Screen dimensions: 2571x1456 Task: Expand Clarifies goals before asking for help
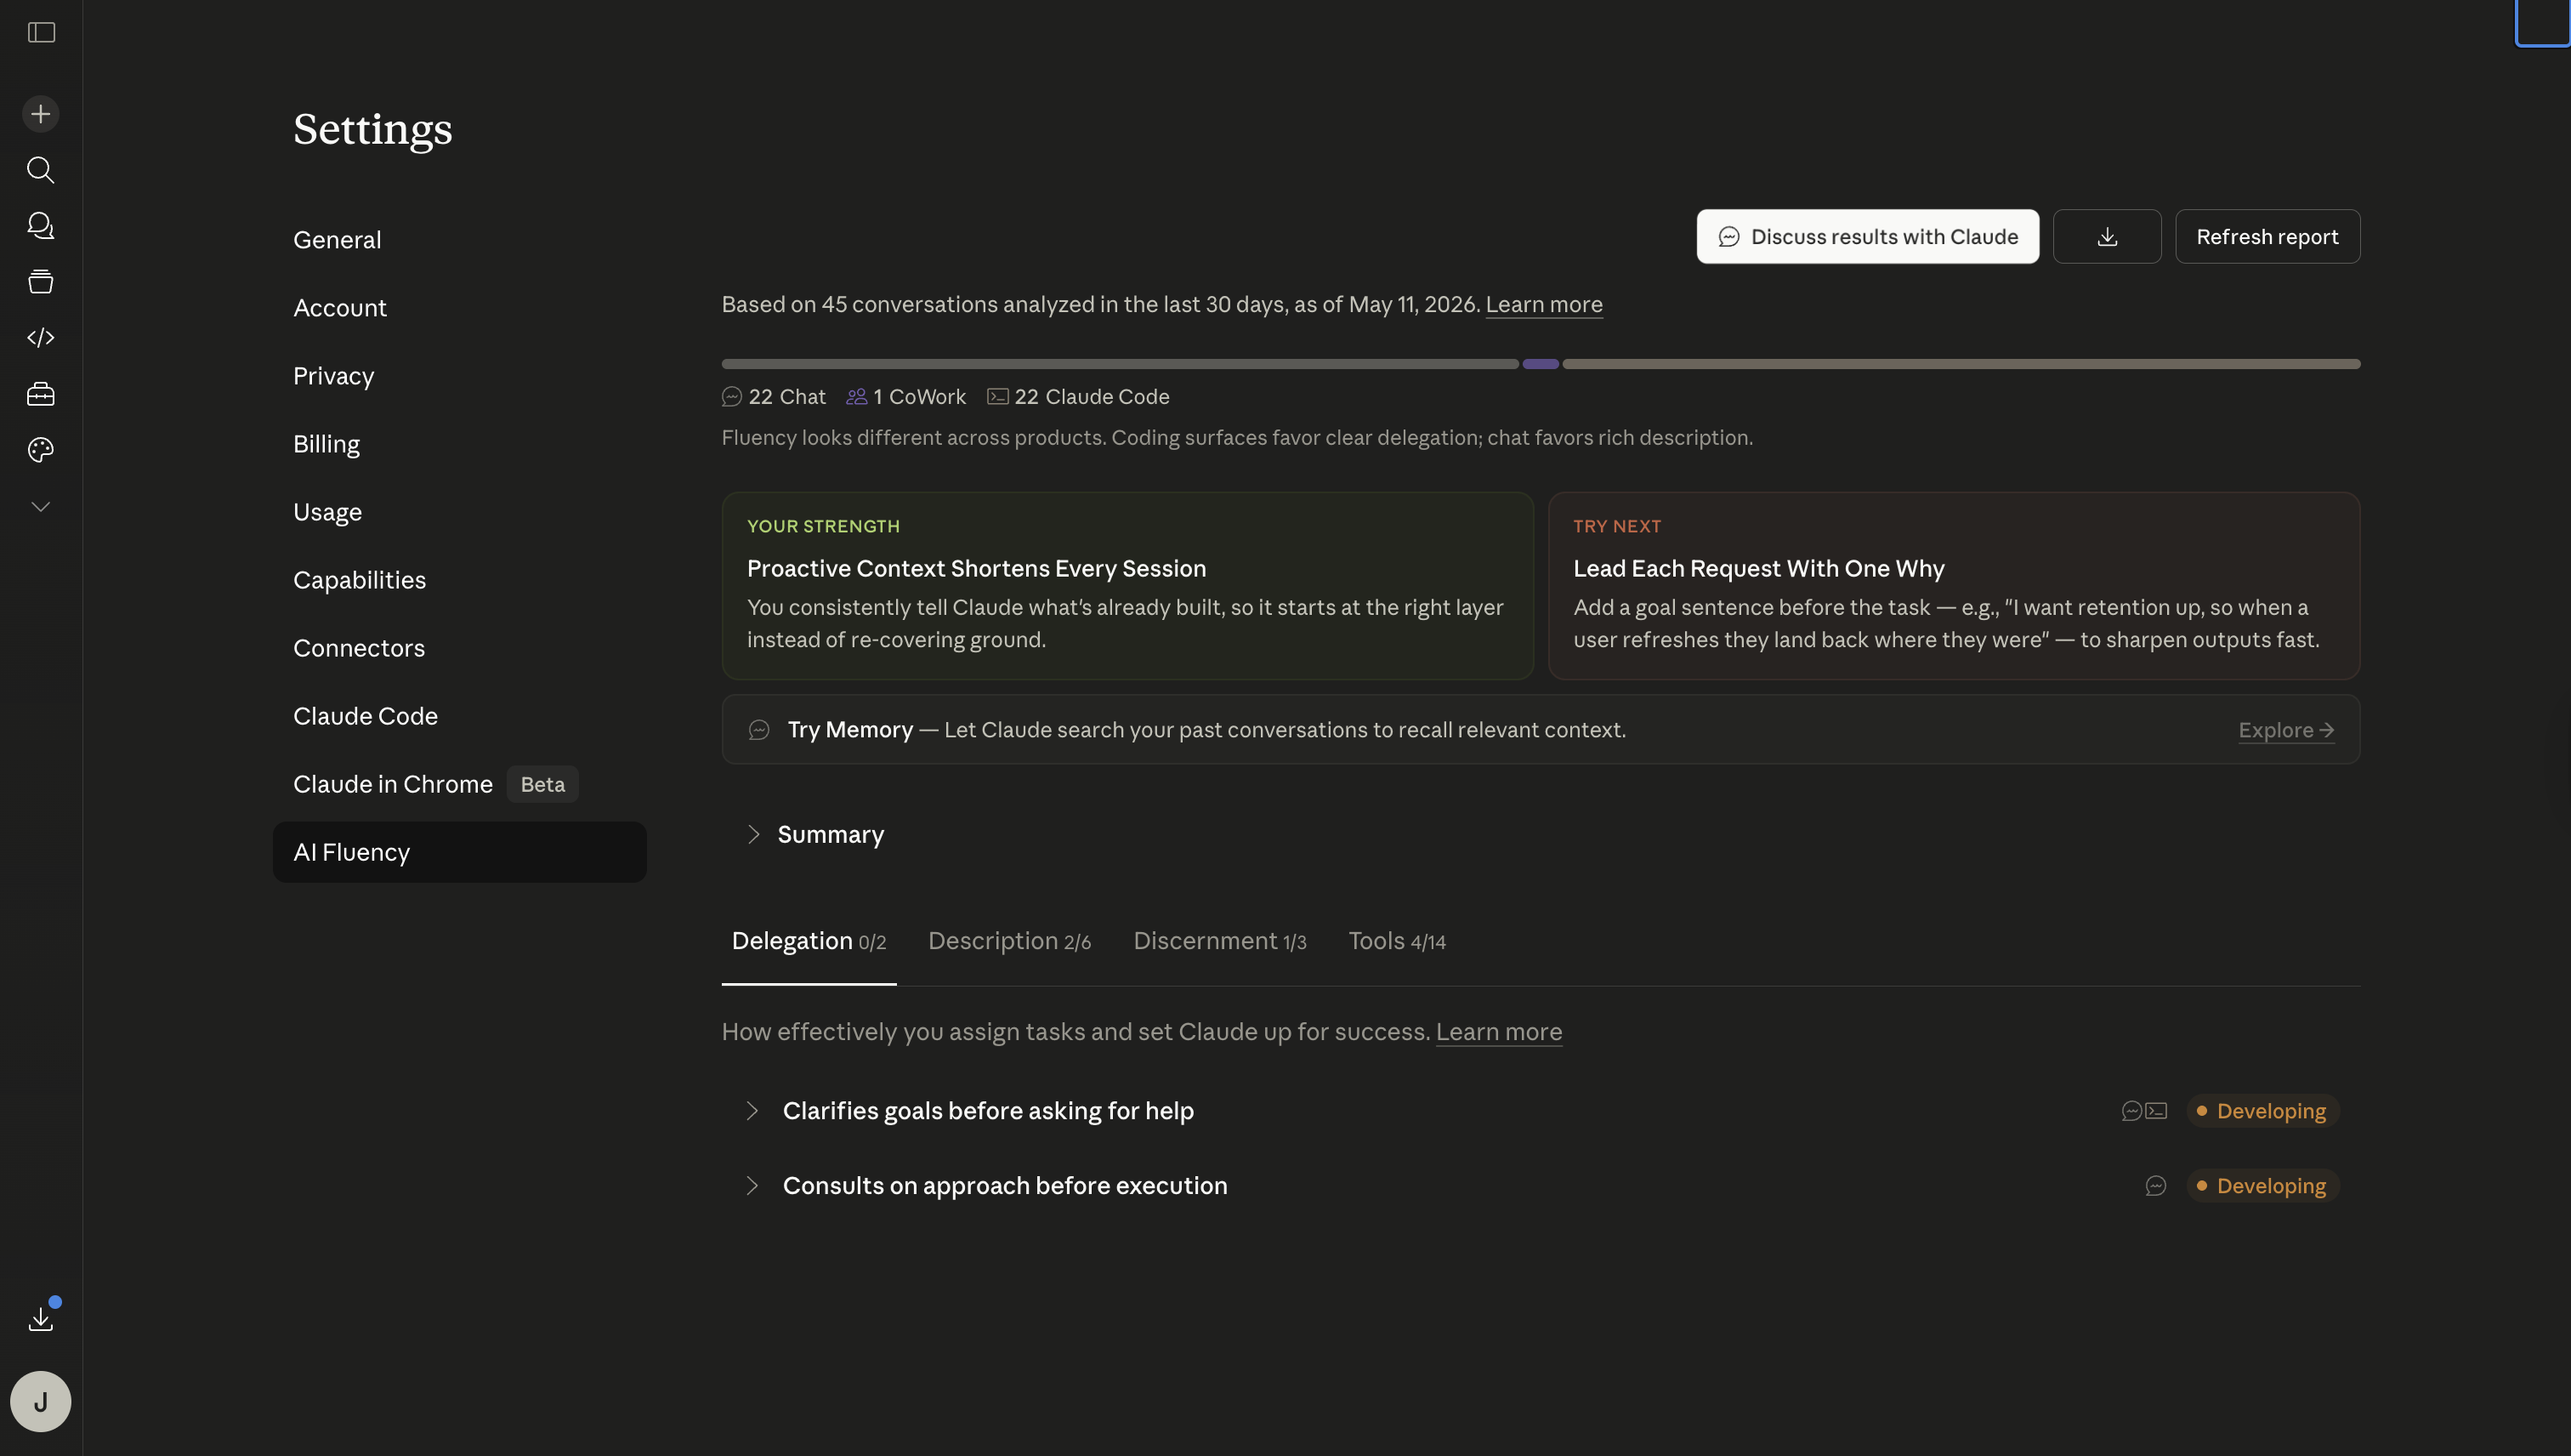click(x=1541, y=1111)
